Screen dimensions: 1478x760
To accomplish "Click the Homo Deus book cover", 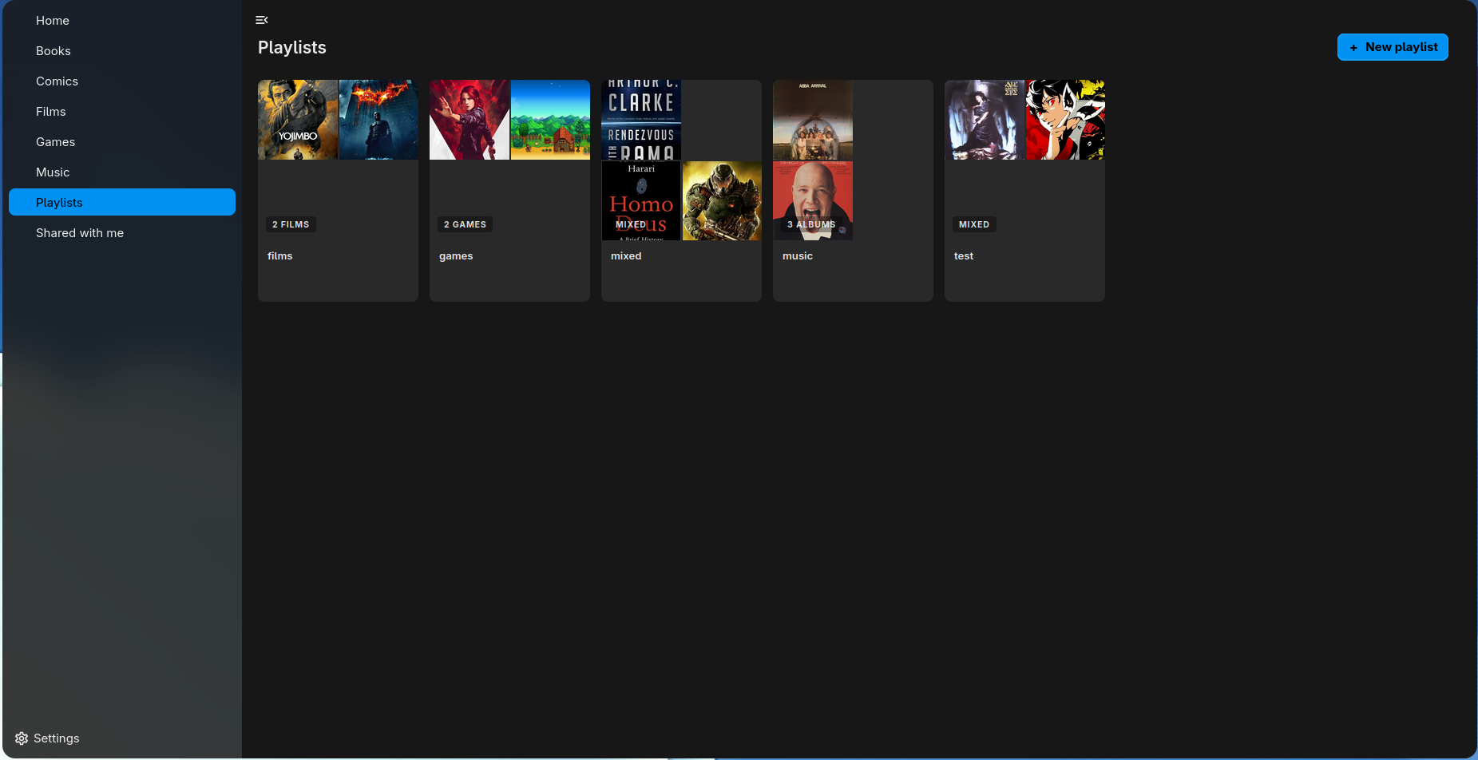I will point(641,200).
